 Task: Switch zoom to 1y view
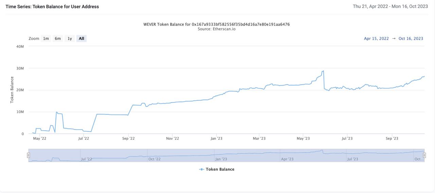70,39
